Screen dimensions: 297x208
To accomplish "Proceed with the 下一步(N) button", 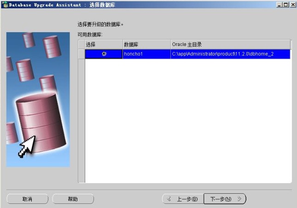I will point(225,199).
